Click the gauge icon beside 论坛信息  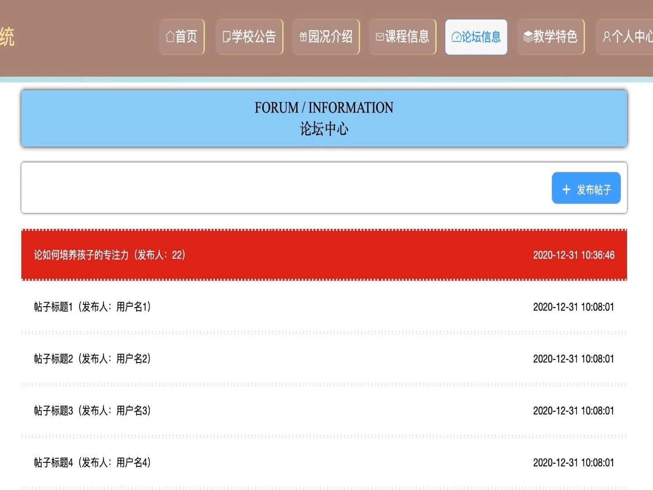tap(456, 37)
